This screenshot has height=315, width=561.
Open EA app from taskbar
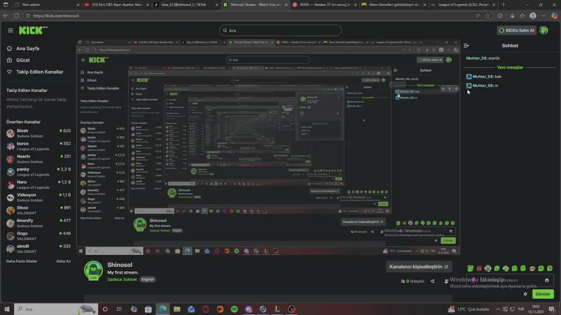[x=220, y=309]
